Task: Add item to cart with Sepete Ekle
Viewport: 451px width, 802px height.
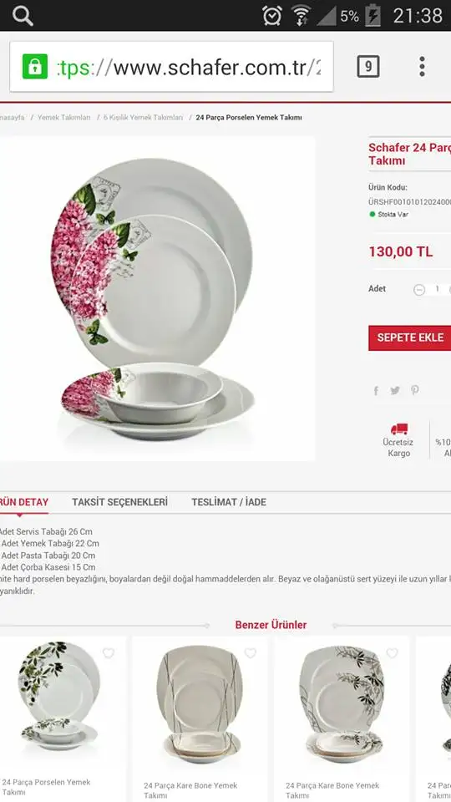Action: 409,338
